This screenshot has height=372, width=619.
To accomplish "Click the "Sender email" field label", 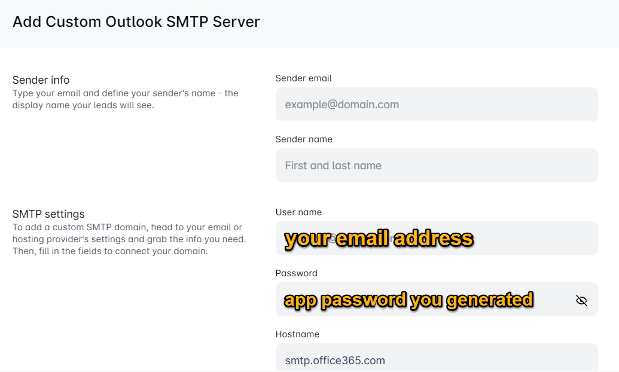I will [303, 78].
